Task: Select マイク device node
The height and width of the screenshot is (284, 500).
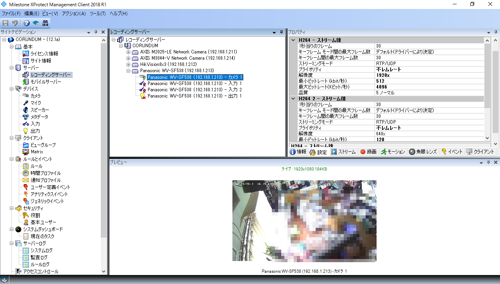Action: [36, 103]
